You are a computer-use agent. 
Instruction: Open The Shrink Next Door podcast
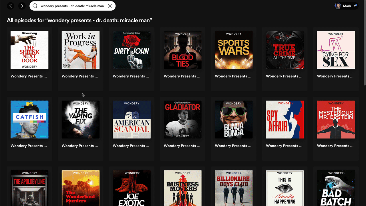[x=29, y=50]
